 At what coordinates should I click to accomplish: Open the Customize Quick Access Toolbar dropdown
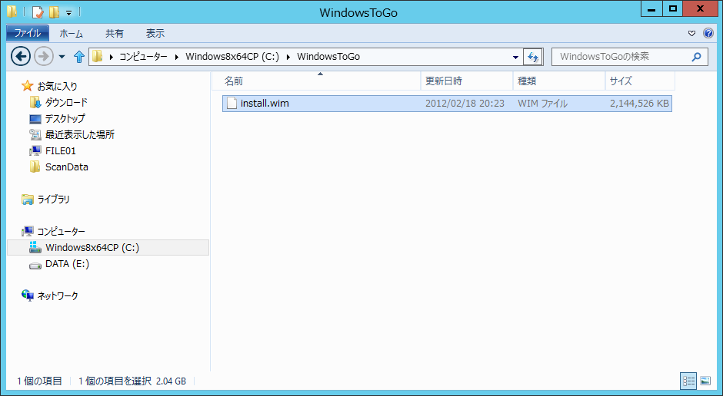click(x=68, y=13)
